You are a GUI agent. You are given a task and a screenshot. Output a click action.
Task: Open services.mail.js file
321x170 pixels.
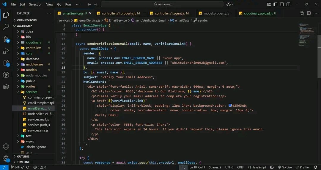38,119
